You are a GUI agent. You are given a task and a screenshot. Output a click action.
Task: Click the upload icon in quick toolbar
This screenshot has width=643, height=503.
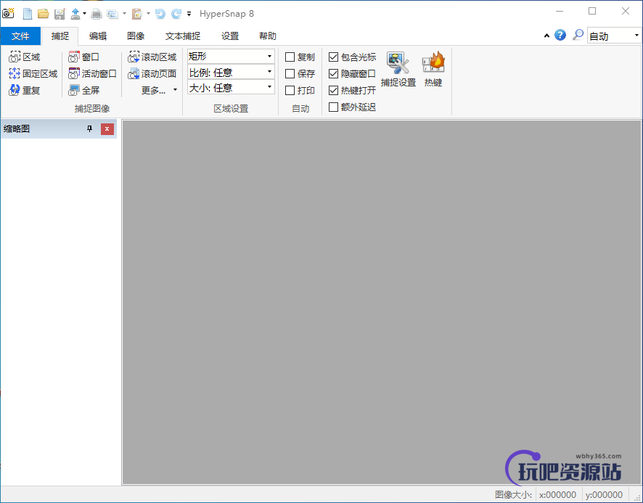(x=75, y=14)
